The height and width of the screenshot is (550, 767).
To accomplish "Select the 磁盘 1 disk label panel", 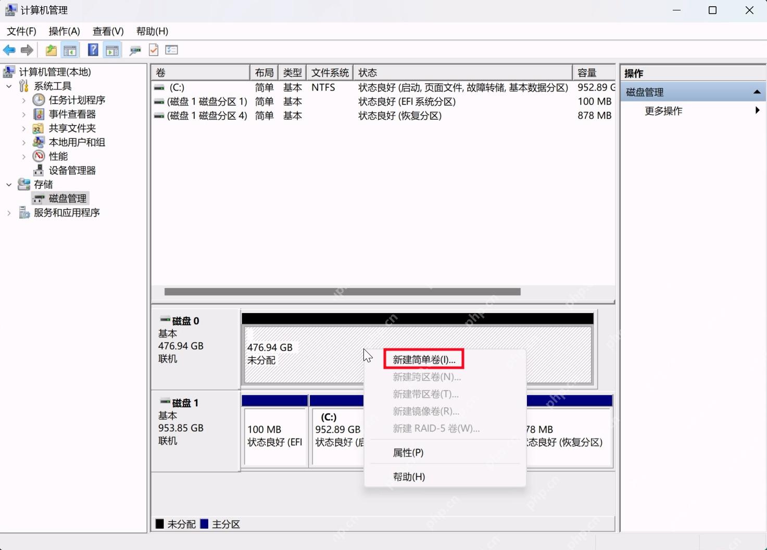I will point(196,431).
